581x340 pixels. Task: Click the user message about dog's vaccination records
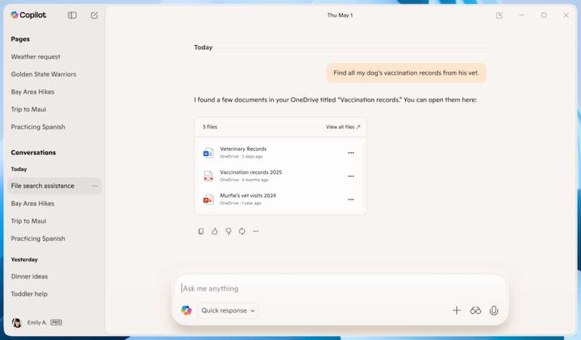click(x=406, y=73)
